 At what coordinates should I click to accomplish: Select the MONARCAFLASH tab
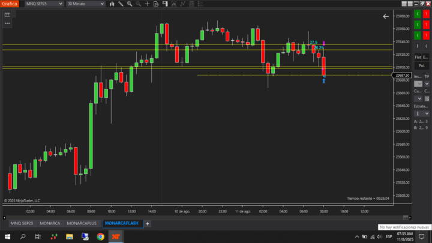tap(122, 223)
